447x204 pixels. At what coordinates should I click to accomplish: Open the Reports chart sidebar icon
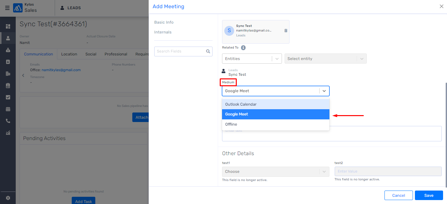pos(8,133)
